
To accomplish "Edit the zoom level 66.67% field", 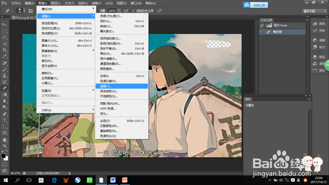I will click(15, 173).
